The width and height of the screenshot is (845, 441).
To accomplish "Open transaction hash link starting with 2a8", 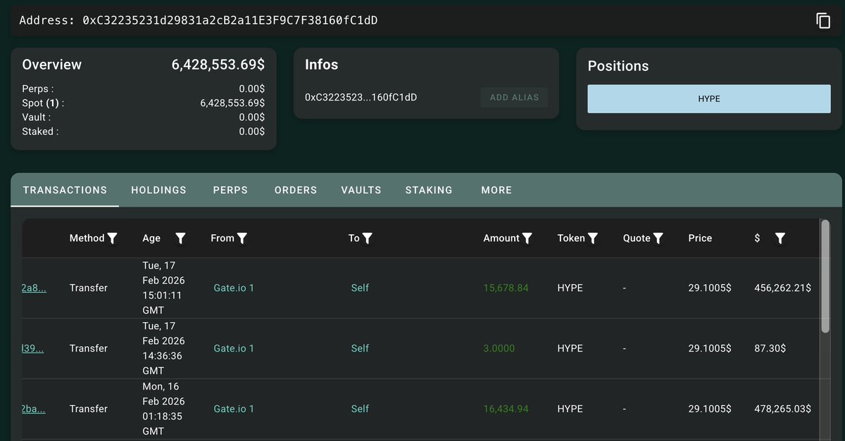I will pos(34,288).
